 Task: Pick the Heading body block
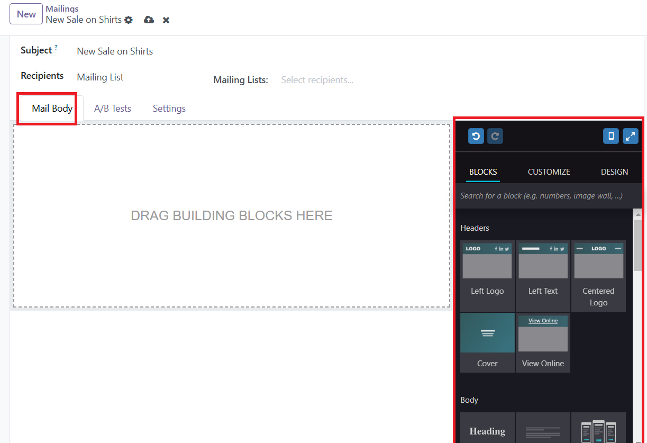[487, 428]
